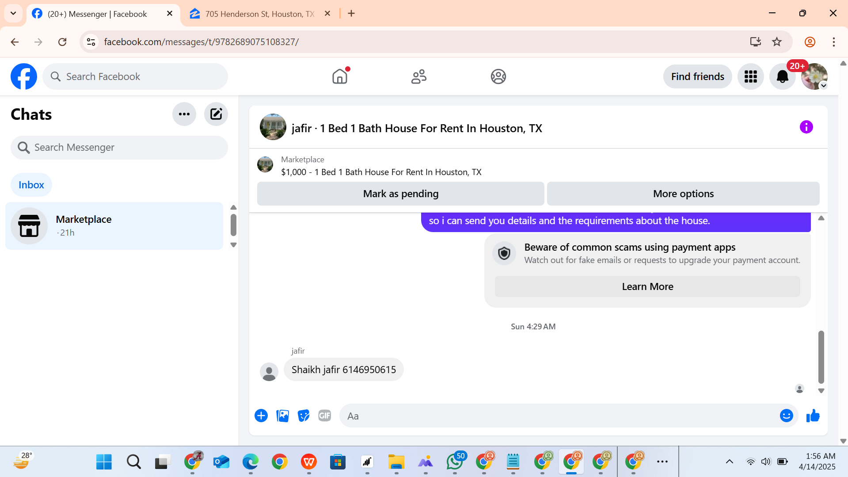This screenshot has width=848, height=477.
Task: Send a thumbs-up like
Action: click(x=813, y=416)
